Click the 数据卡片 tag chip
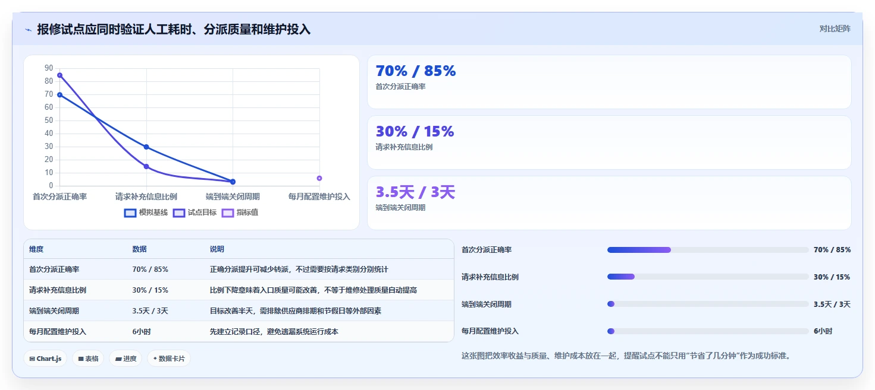Screen dimensions: 875x390 (x=169, y=359)
